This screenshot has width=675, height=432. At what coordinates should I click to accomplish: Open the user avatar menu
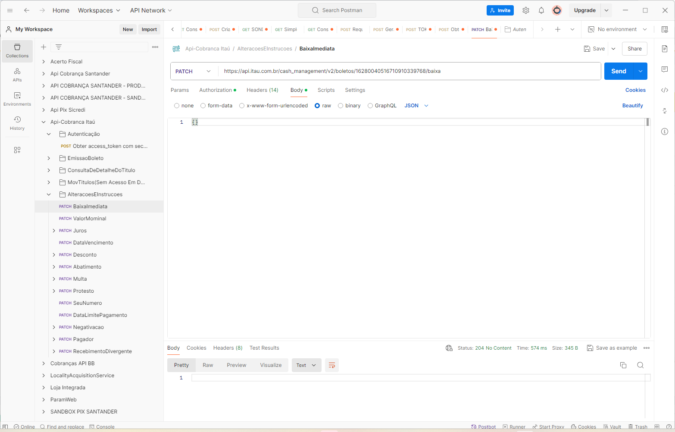coord(557,10)
